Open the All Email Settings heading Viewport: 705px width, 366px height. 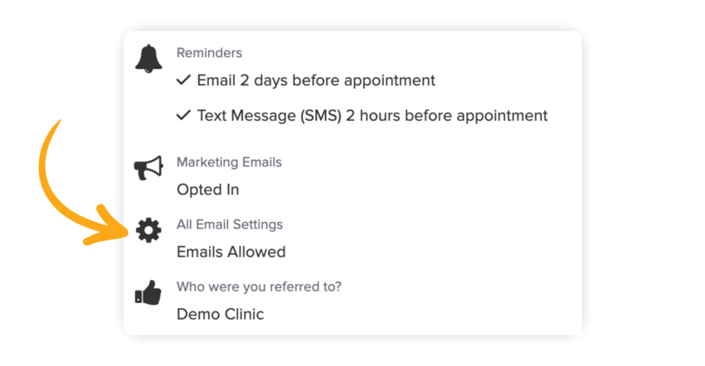pos(230,224)
